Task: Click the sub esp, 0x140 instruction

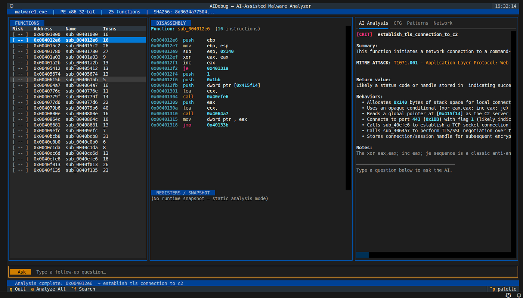Action: [192, 51]
